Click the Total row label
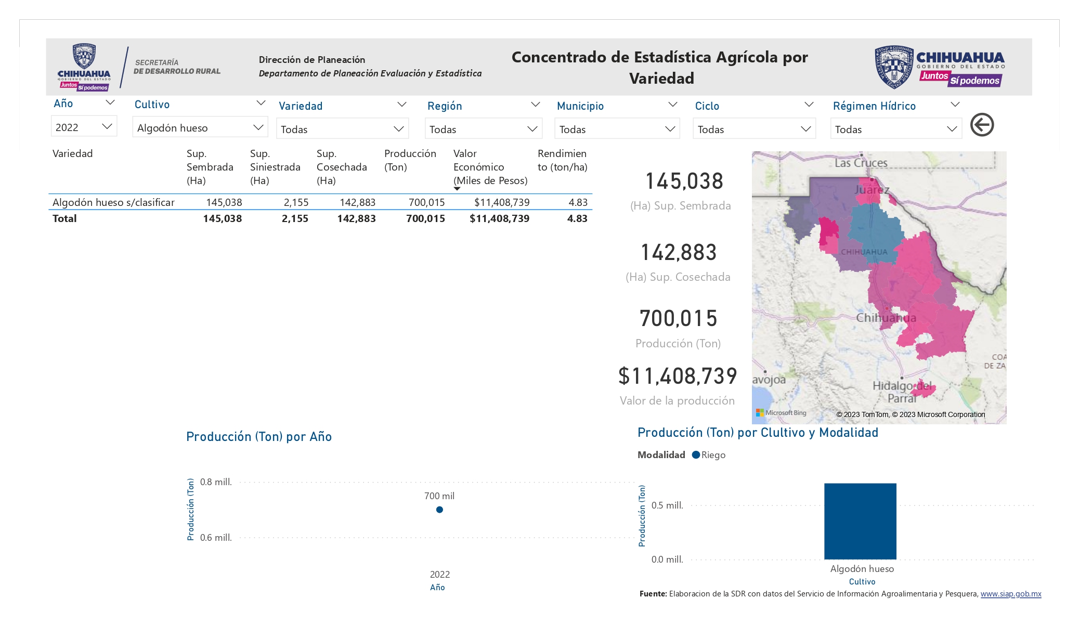 pos(64,218)
